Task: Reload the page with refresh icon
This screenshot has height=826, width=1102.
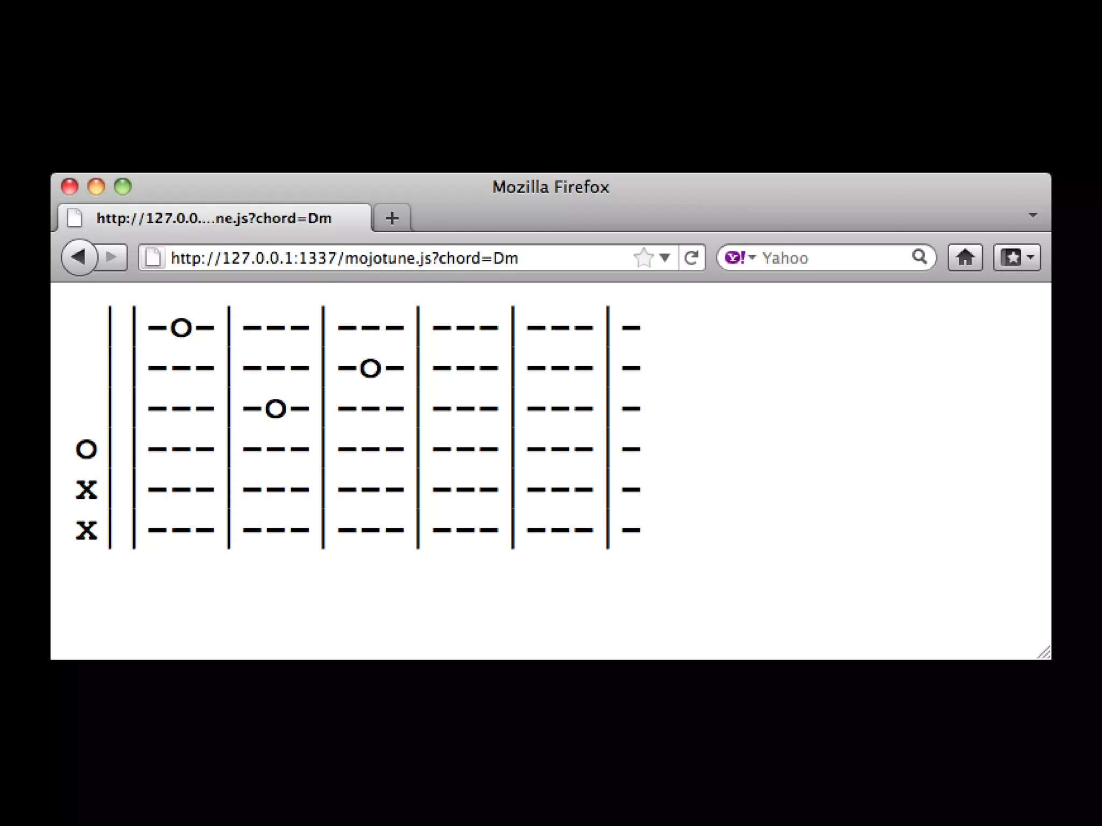Action: [x=691, y=258]
